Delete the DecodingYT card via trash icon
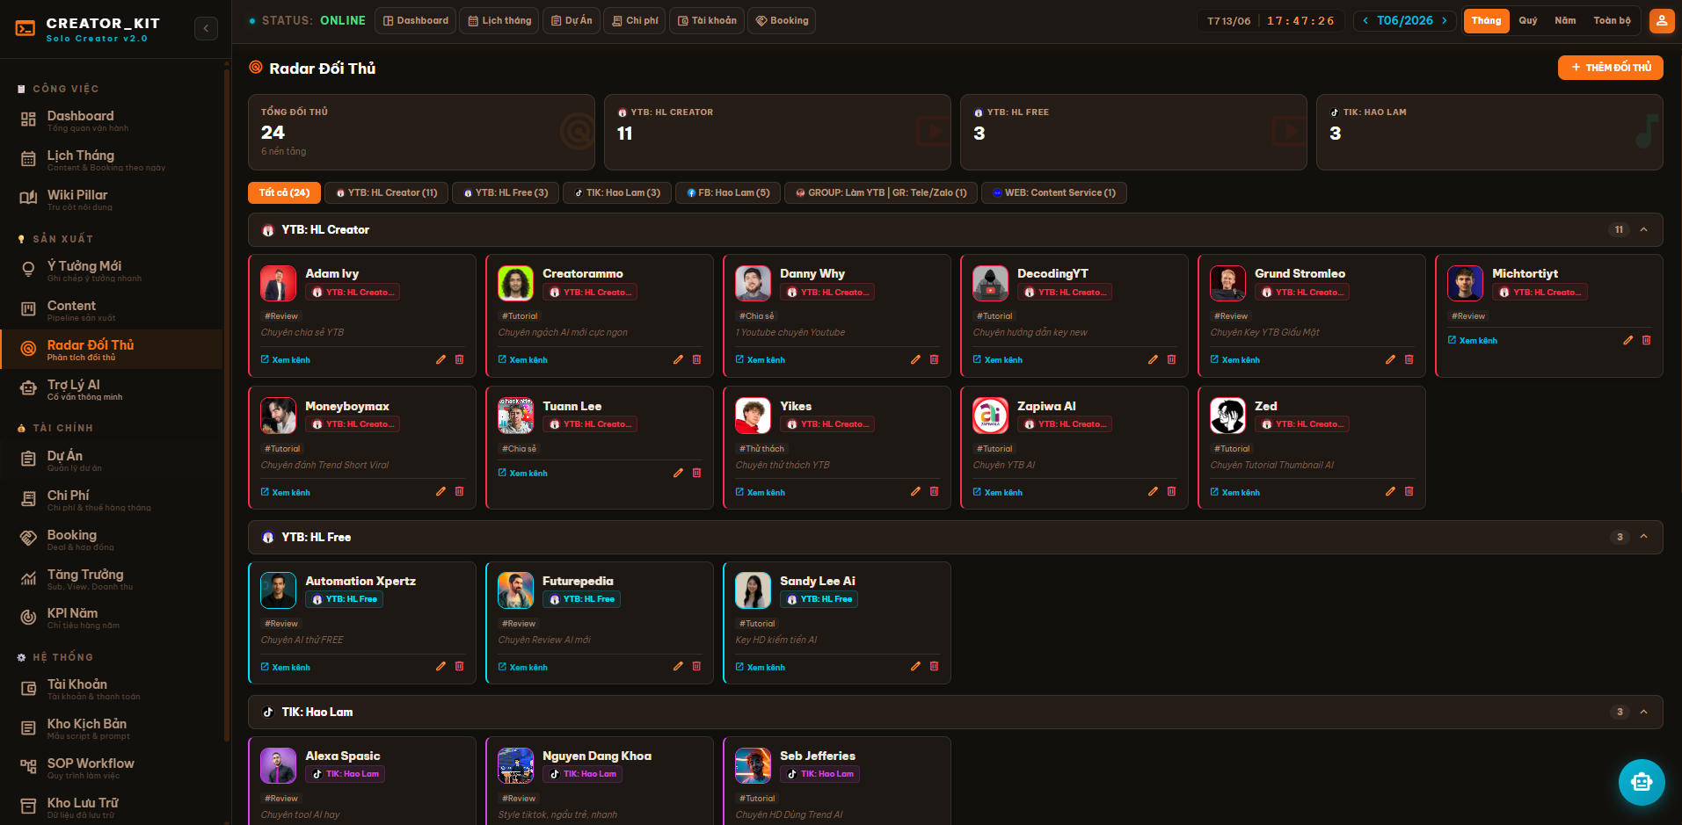Screen dimensions: 1682x825 click(1171, 359)
